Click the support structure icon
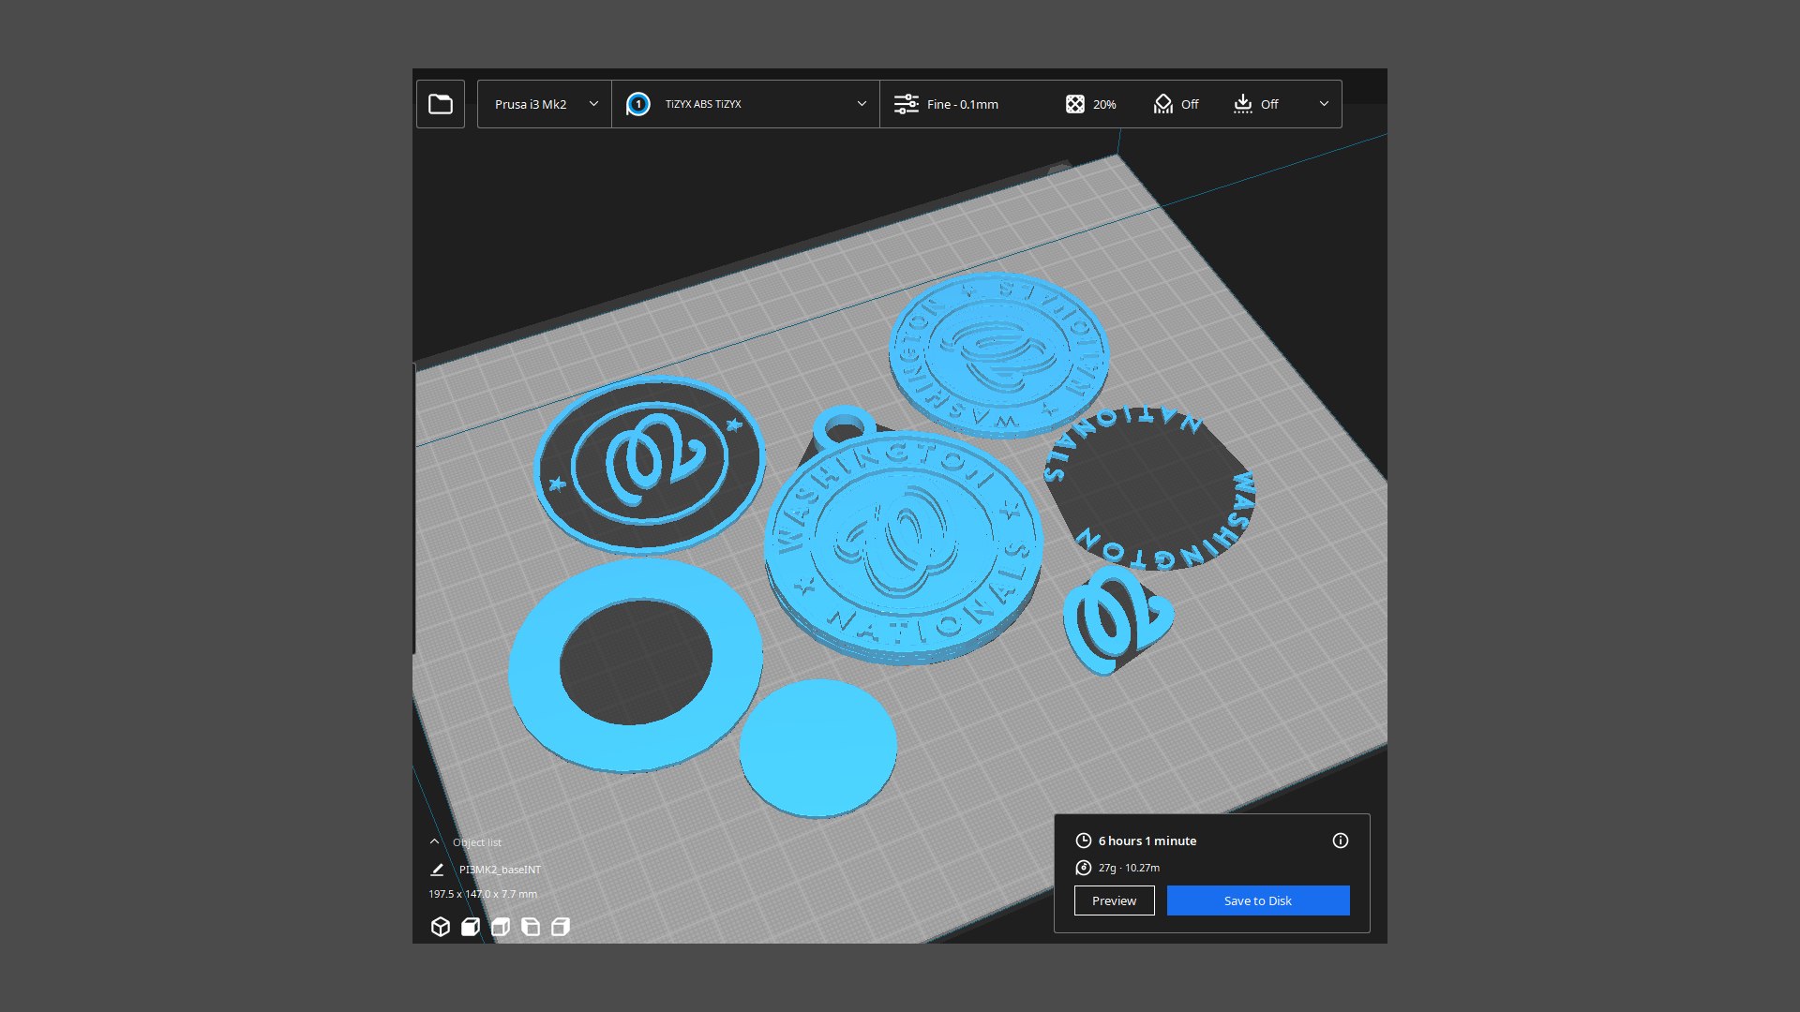Screen dimensions: 1800x1012 click(x=1163, y=104)
